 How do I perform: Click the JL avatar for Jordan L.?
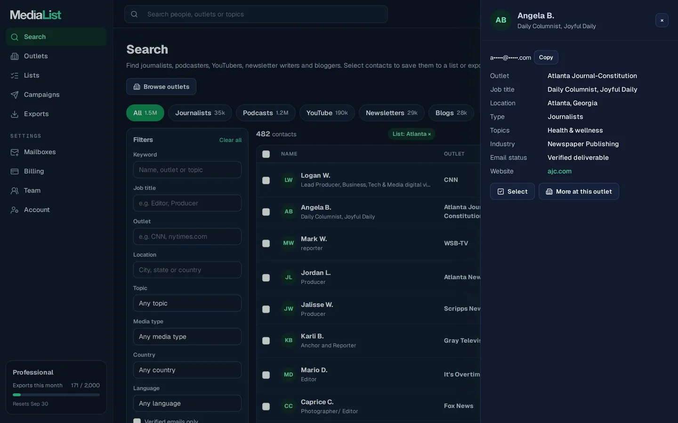tap(289, 277)
